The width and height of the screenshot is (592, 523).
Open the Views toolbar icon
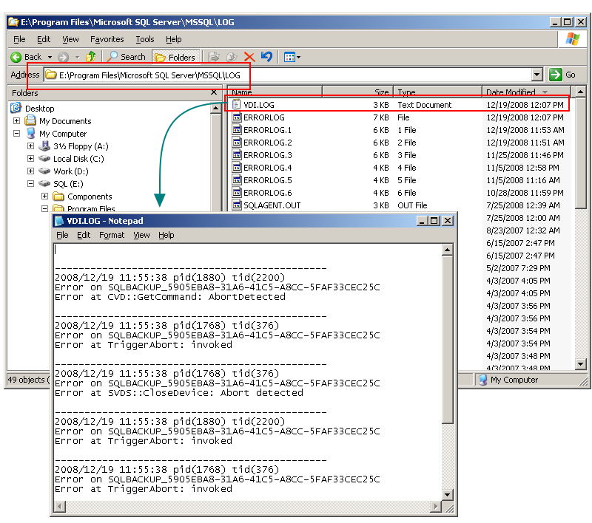click(x=290, y=57)
